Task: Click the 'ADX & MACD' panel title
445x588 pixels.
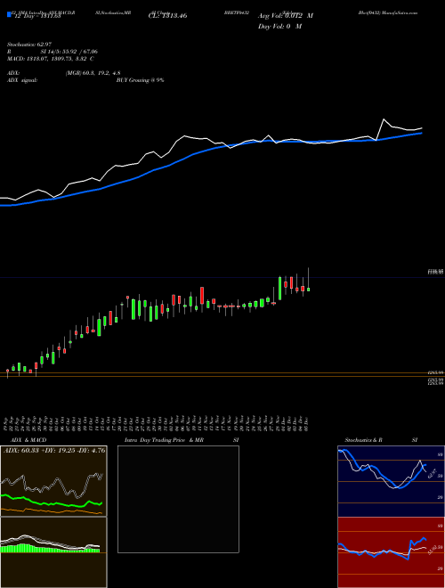Action: click(28, 440)
